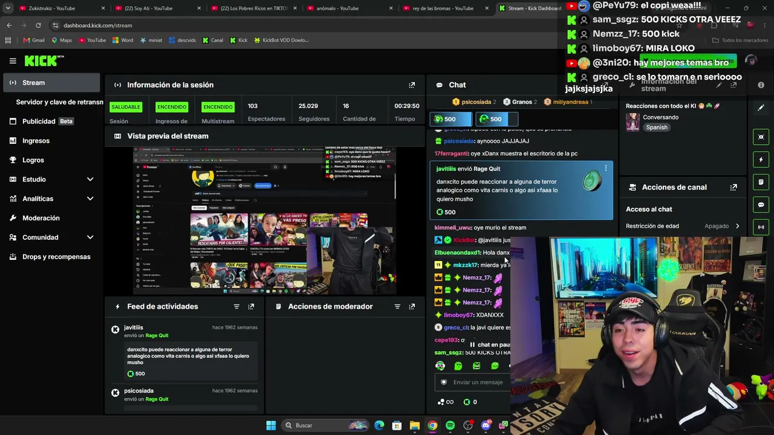Expand the Analíticas sidebar section
Image resolution: width=774 pixels, height=435 pixels.
tap(90, 199)
